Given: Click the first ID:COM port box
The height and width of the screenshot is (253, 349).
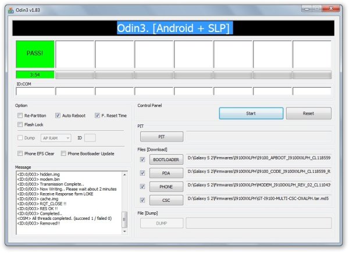Looking at the screenshot, I should tap(35, 91).
